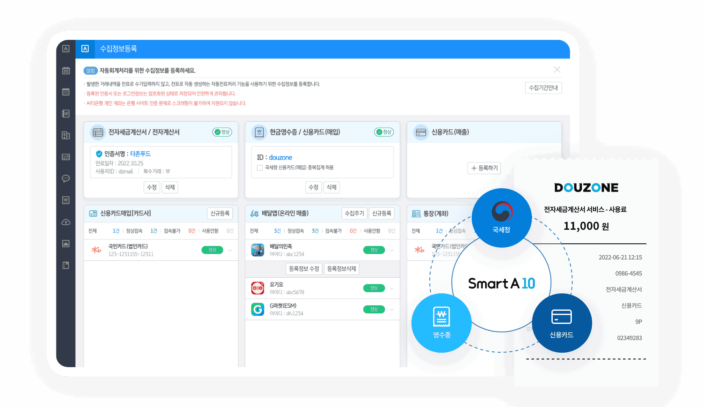Close the notification banner with X
The width and height of the screenshot is (705, 407).
tap(557, 70)
